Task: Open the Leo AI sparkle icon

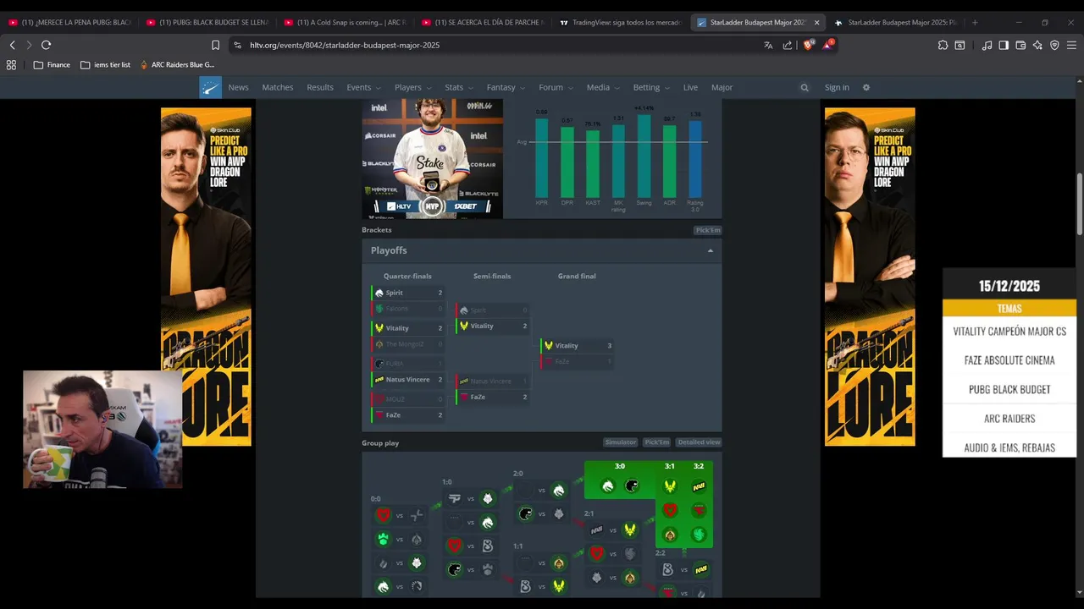Action: [x=1037, y=45]
